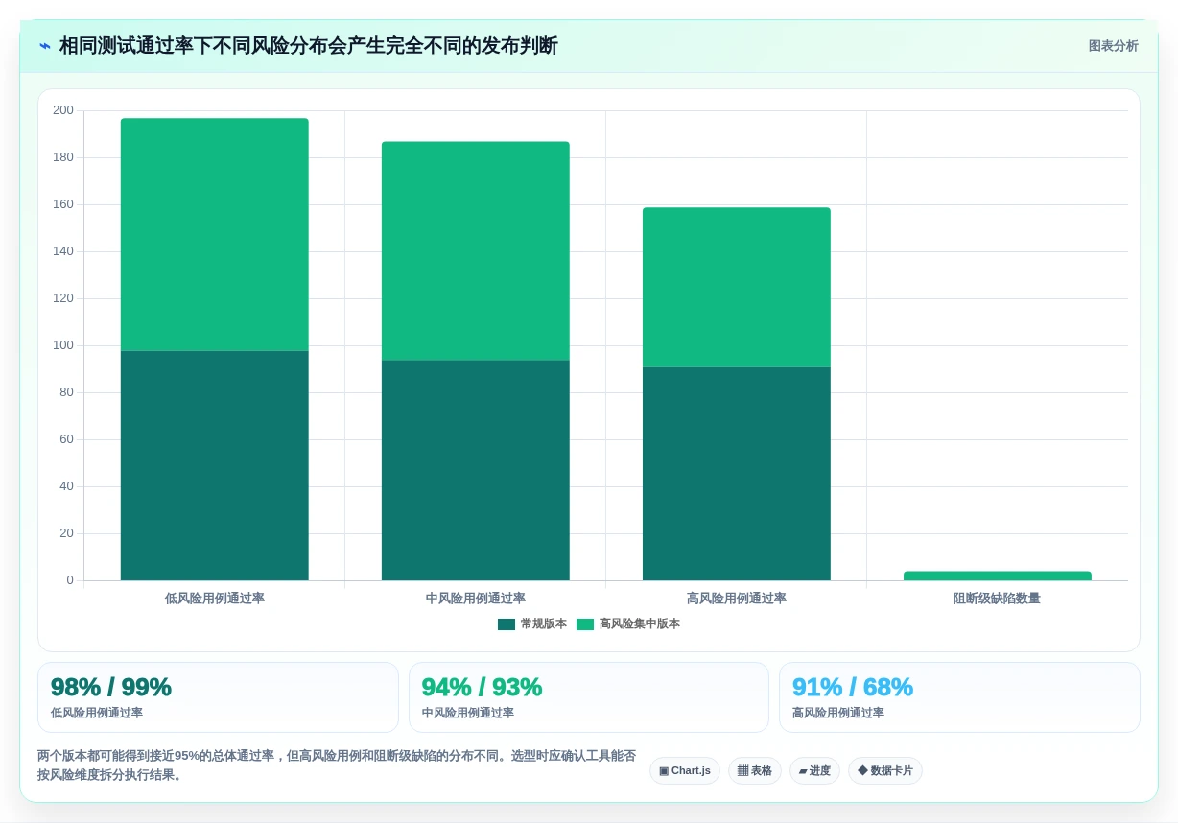Click the dark teal 常规版本 legend swatch
The image size is (1178, 823).
507,624
